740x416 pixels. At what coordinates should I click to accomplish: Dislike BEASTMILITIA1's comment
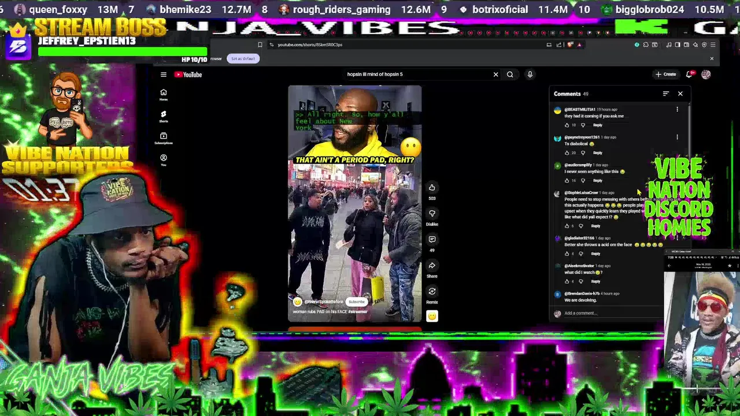[x=583, y=125]
